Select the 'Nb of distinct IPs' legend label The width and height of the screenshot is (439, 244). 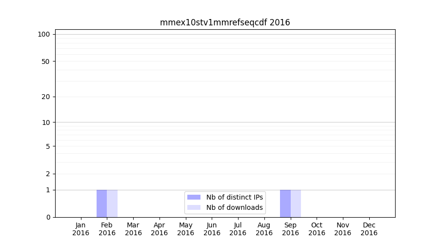tap(235, 197)
